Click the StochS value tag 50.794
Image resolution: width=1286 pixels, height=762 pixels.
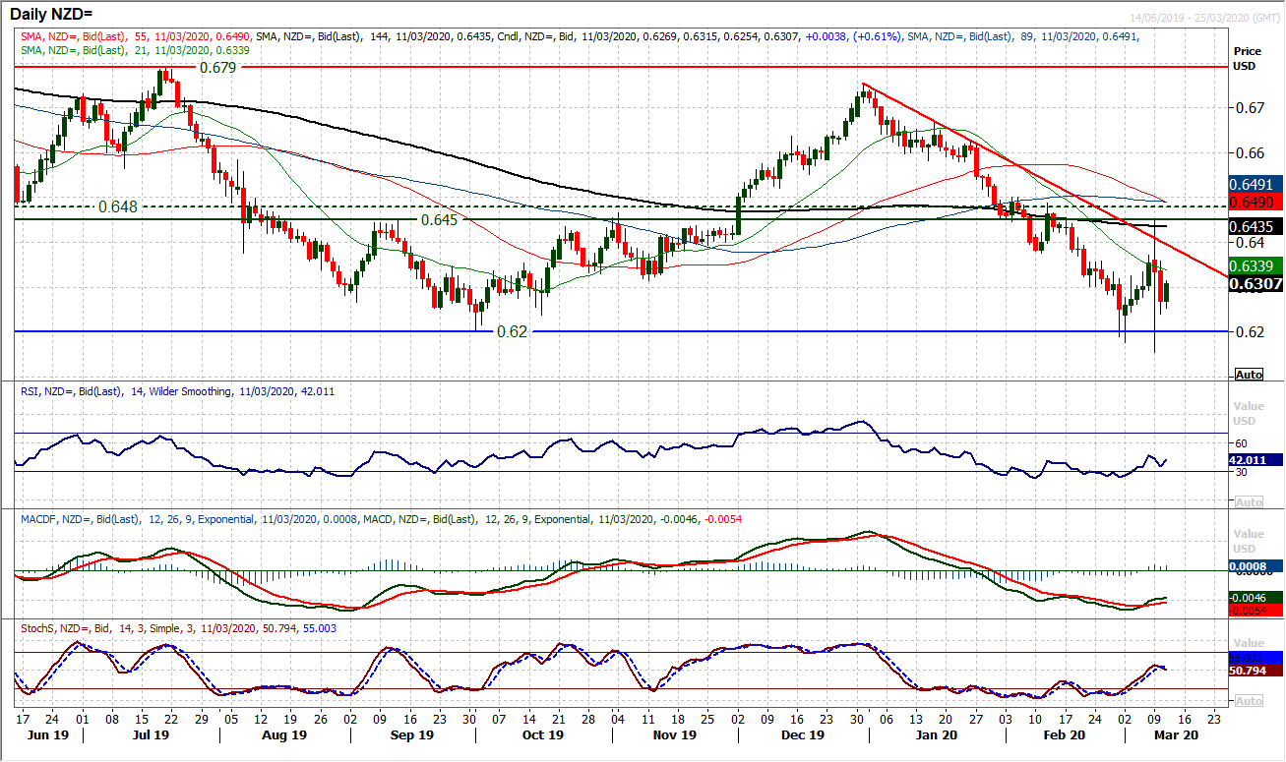1256,671
